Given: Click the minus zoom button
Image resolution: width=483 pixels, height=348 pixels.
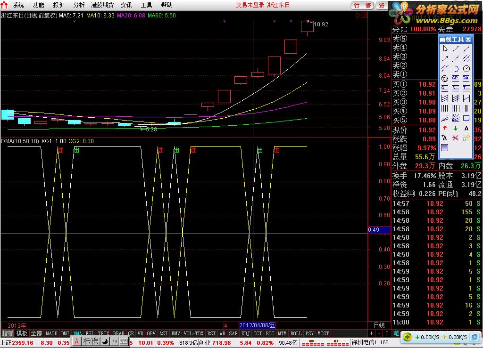Looking at the screenshot, I should 379,333.
